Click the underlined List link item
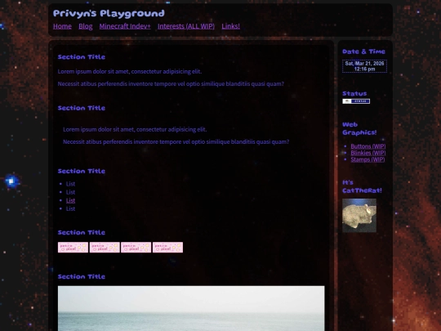 click(70, 200)
